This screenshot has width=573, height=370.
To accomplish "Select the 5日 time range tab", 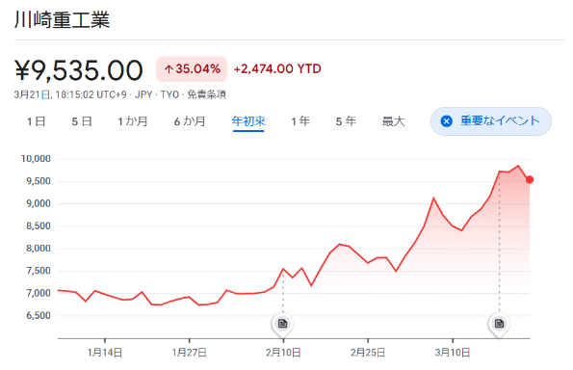I will point(82,121).
